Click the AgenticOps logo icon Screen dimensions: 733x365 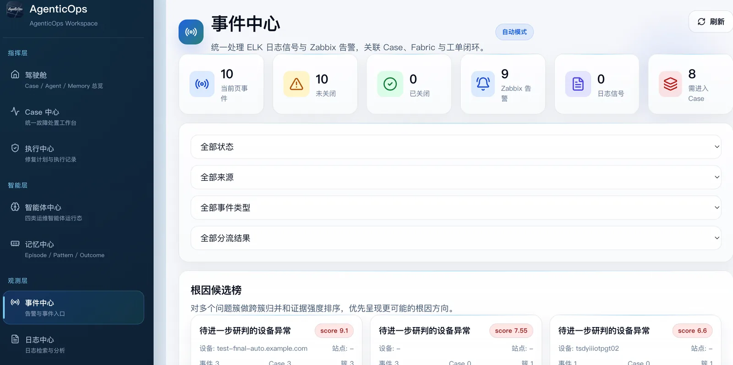click(x=15, y=9)
